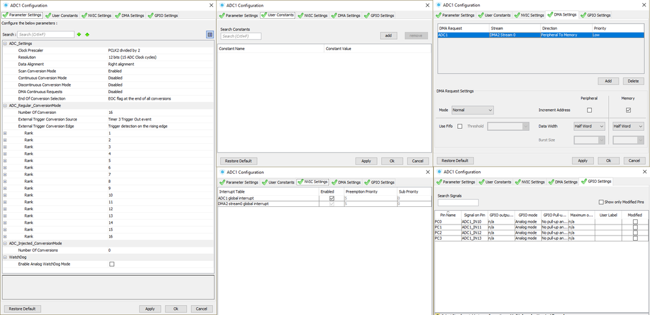The height and width of the screenshot is (315, 650).
Task: Select the ADC1 DMA request row
Action: point(541,35)
